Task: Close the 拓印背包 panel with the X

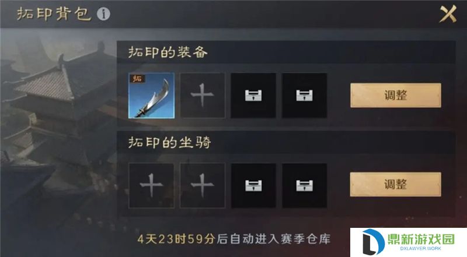Action: 448,13
